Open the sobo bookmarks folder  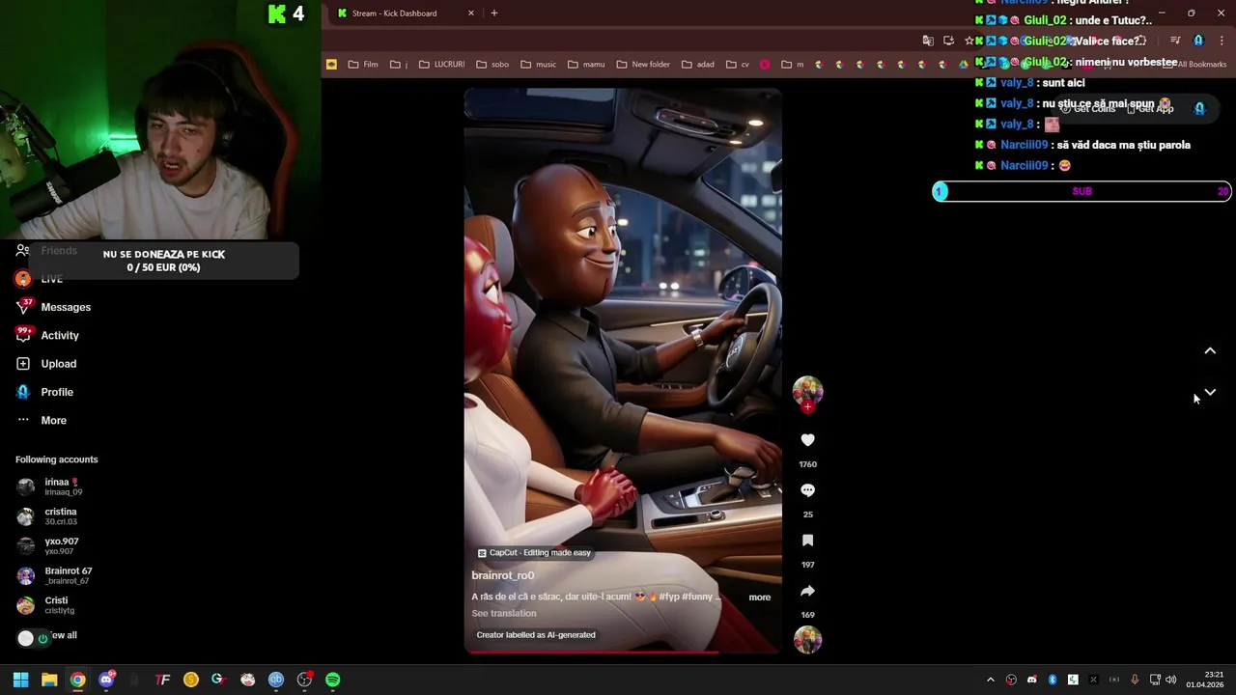coord(492,65)
